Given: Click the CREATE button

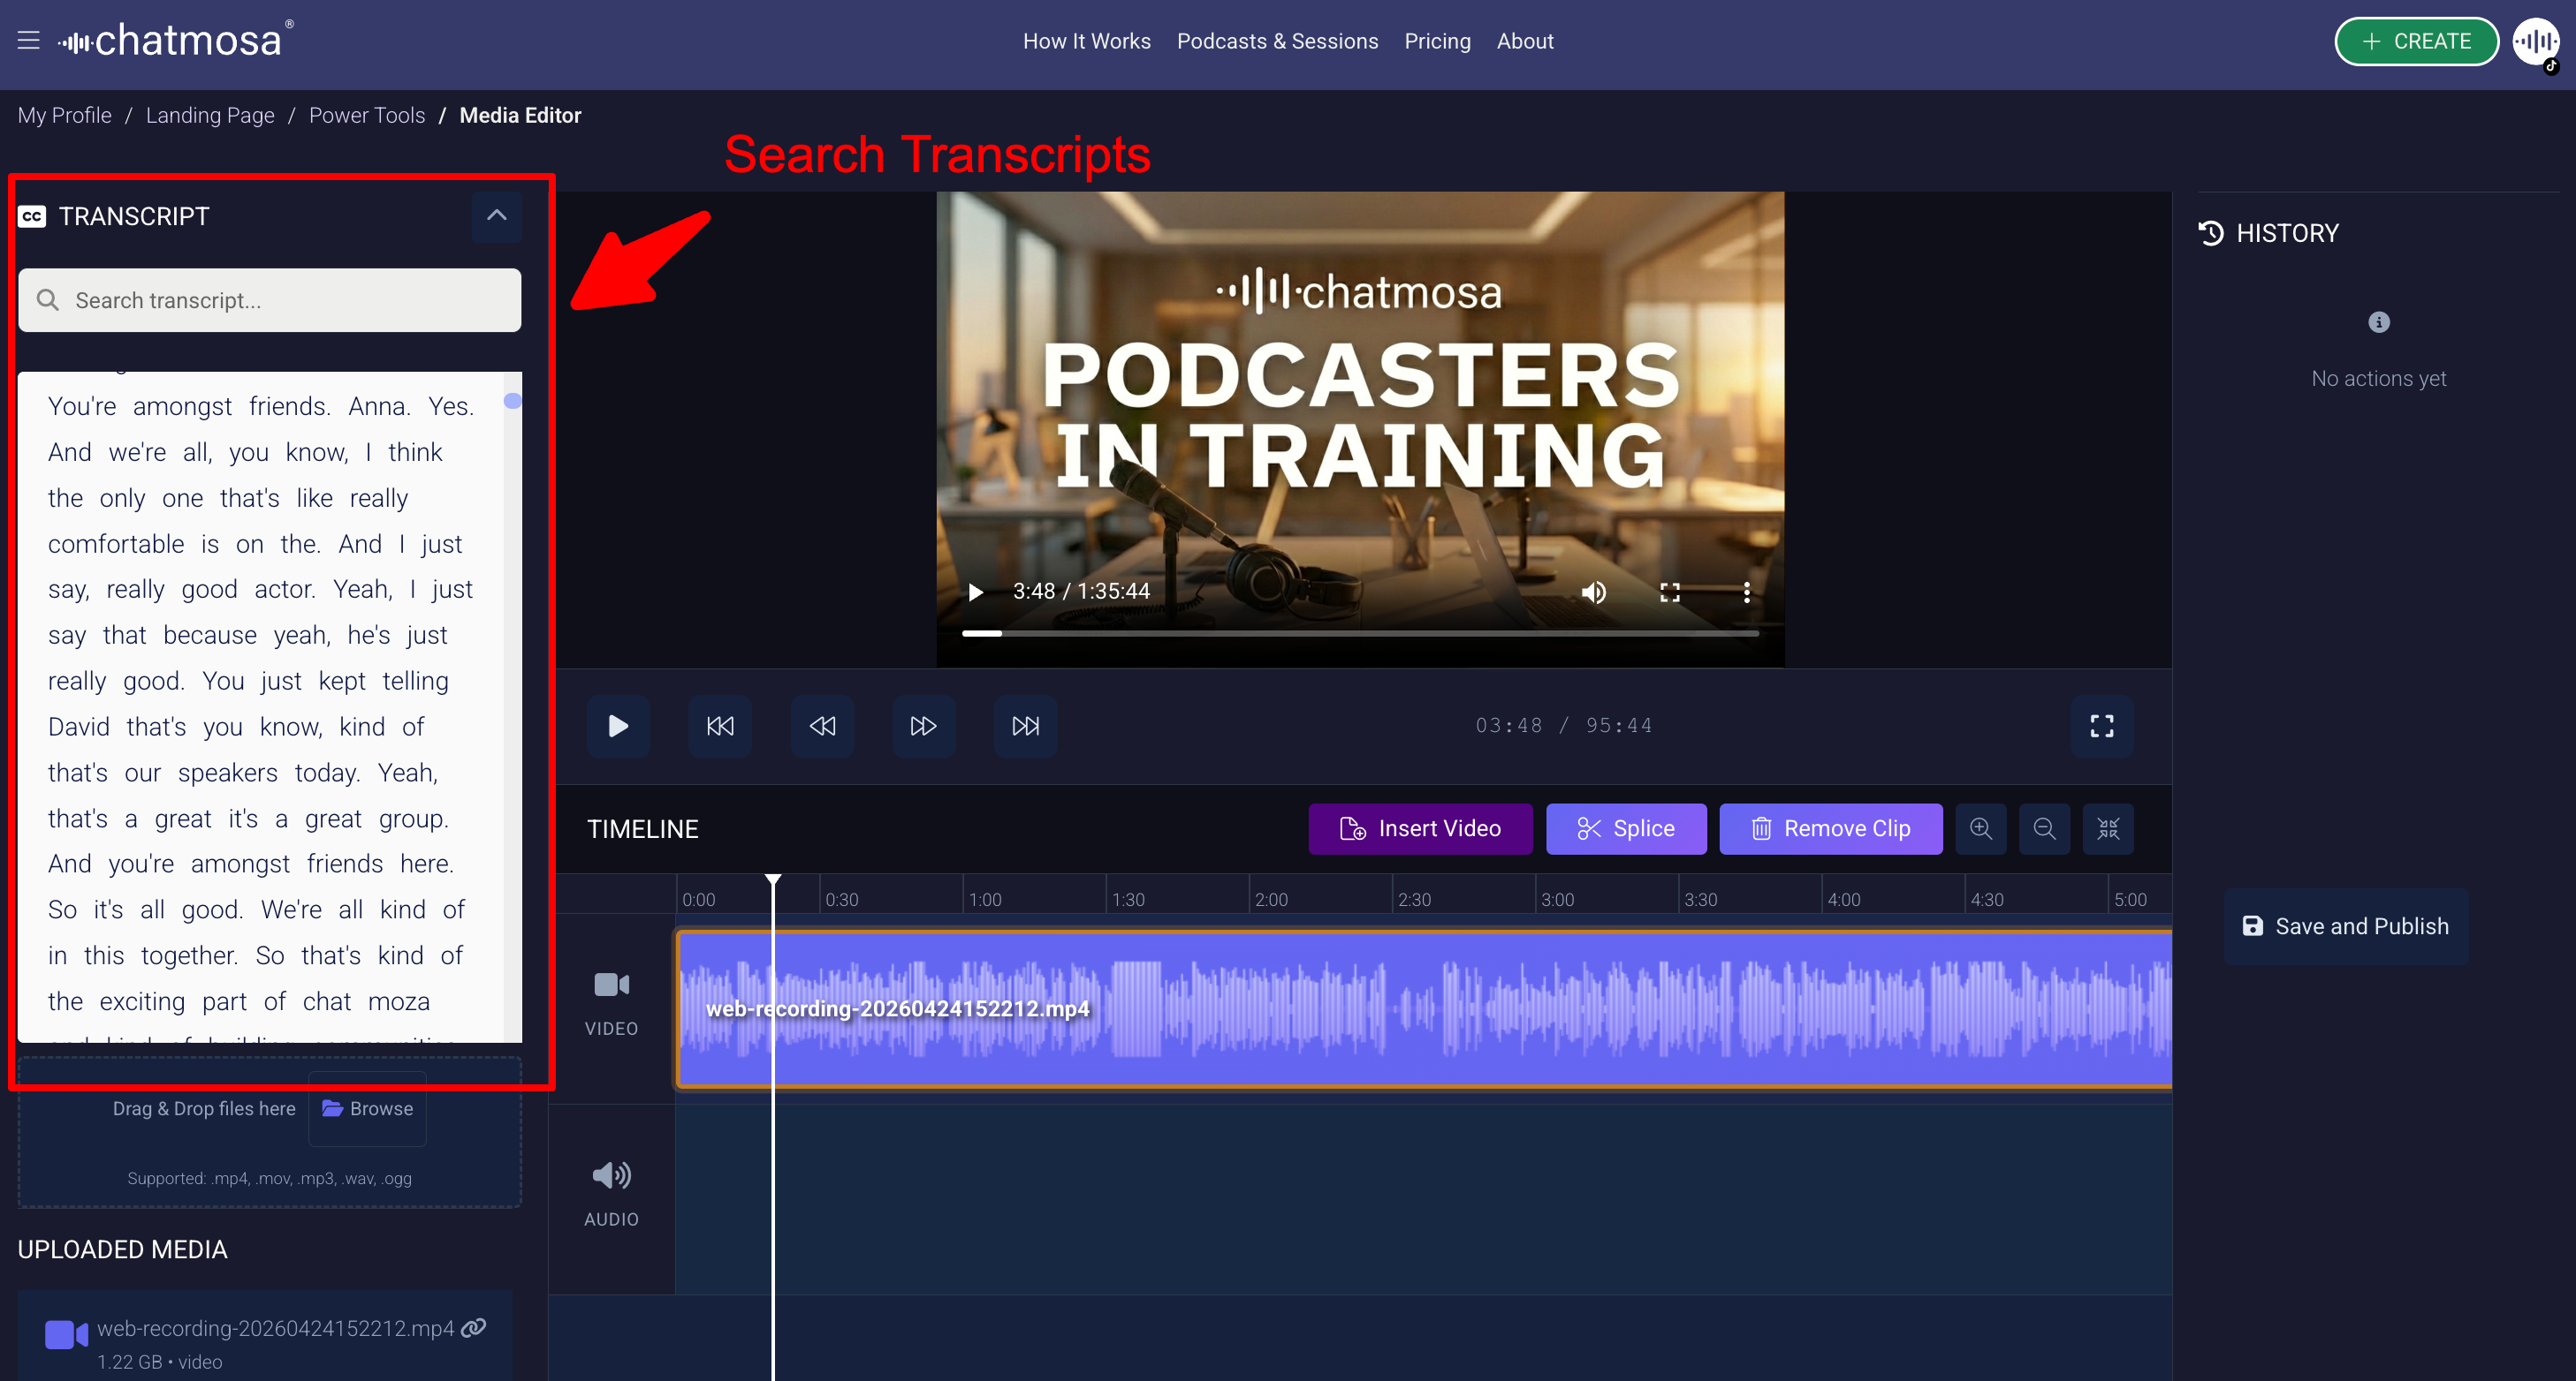Looking at the screenshot, I should [2416, 41].
